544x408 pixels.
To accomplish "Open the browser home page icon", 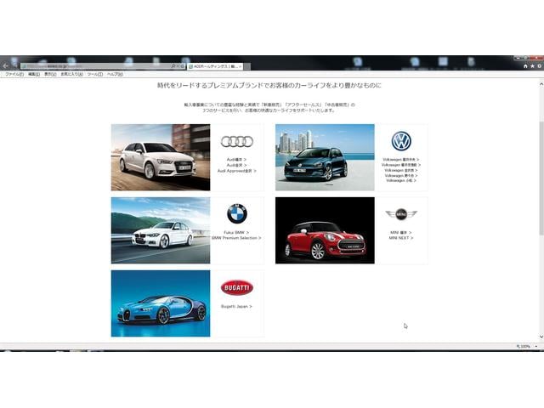I will point(525,66).
